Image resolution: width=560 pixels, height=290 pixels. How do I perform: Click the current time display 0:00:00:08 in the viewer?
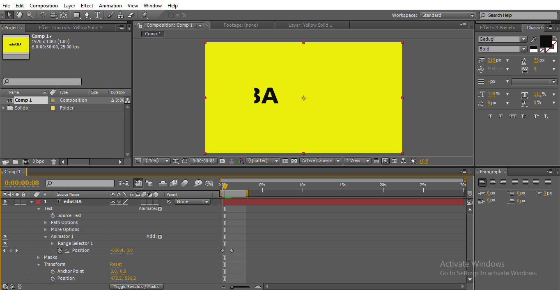204,161
